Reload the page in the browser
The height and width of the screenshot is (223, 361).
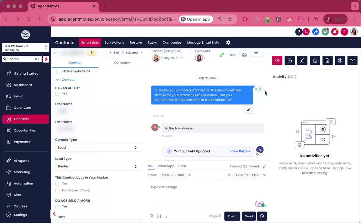click(x=28, y=19)
